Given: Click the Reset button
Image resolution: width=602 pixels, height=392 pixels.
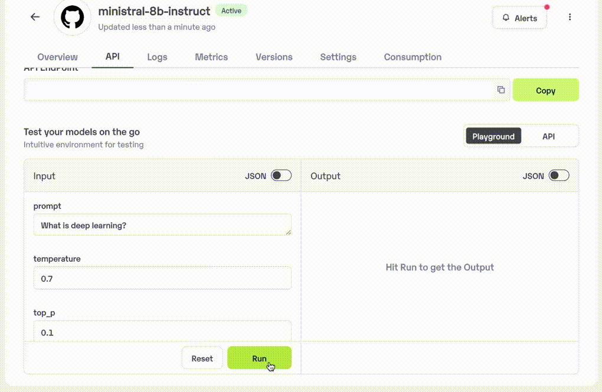Looking at the screenshot, I should coord(202,358).
